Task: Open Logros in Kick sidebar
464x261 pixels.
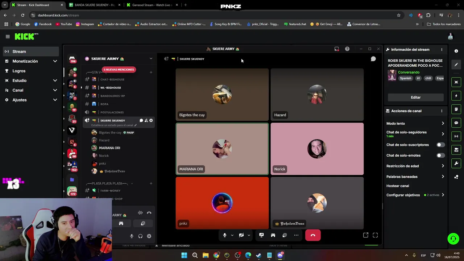Action: (x=31, y=71)
